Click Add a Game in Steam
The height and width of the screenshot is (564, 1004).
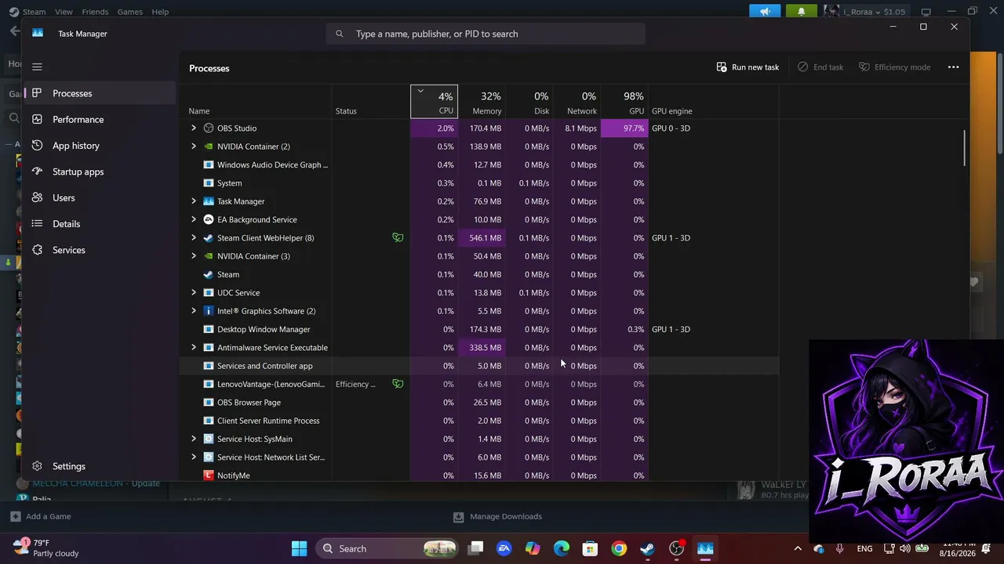coord(40,516)
